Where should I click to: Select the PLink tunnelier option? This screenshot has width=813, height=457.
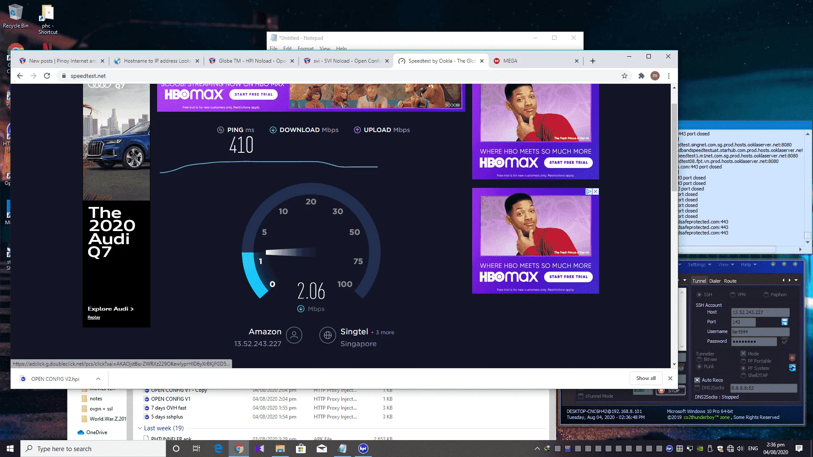point(700,367)
